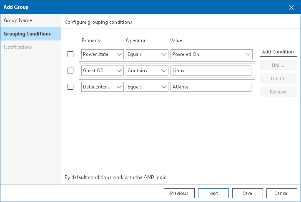
Task: Tick the Datacenter condition checkbox
Action: [70, 87]
